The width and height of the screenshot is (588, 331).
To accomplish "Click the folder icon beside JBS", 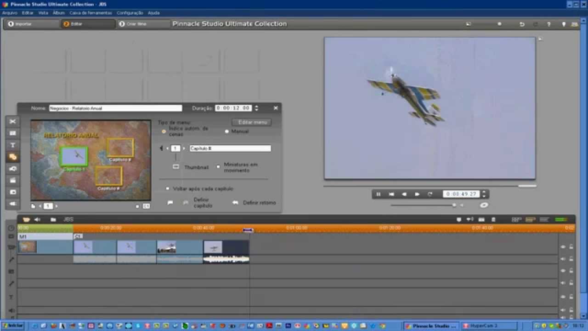I will pos(53,220).
